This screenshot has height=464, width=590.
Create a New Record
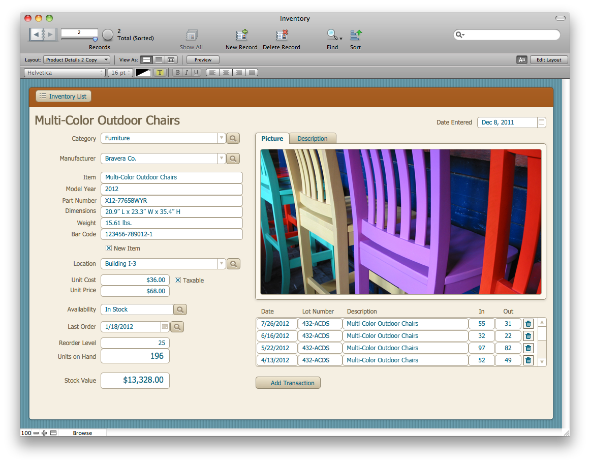(241, 36)
